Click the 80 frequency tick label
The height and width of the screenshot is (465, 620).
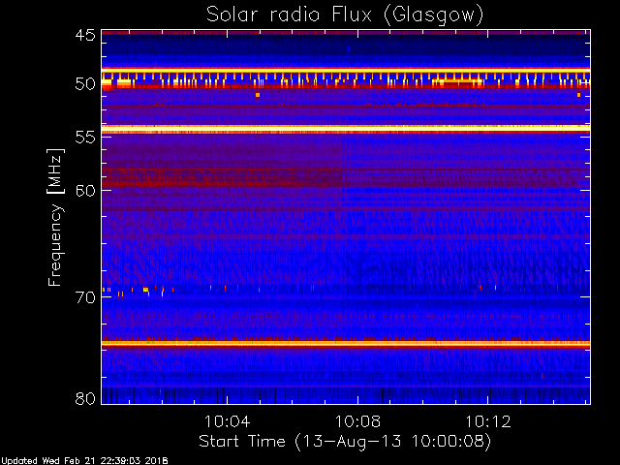[x=85, y=398]
